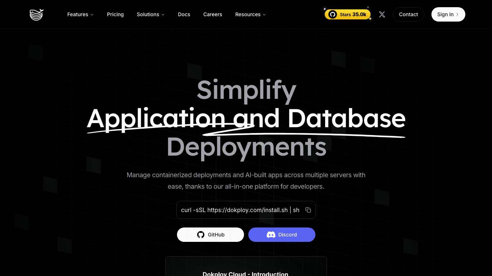Click the Sign In button
The height and width of the screenshot is (276, 492).
[x=448, y=14]
